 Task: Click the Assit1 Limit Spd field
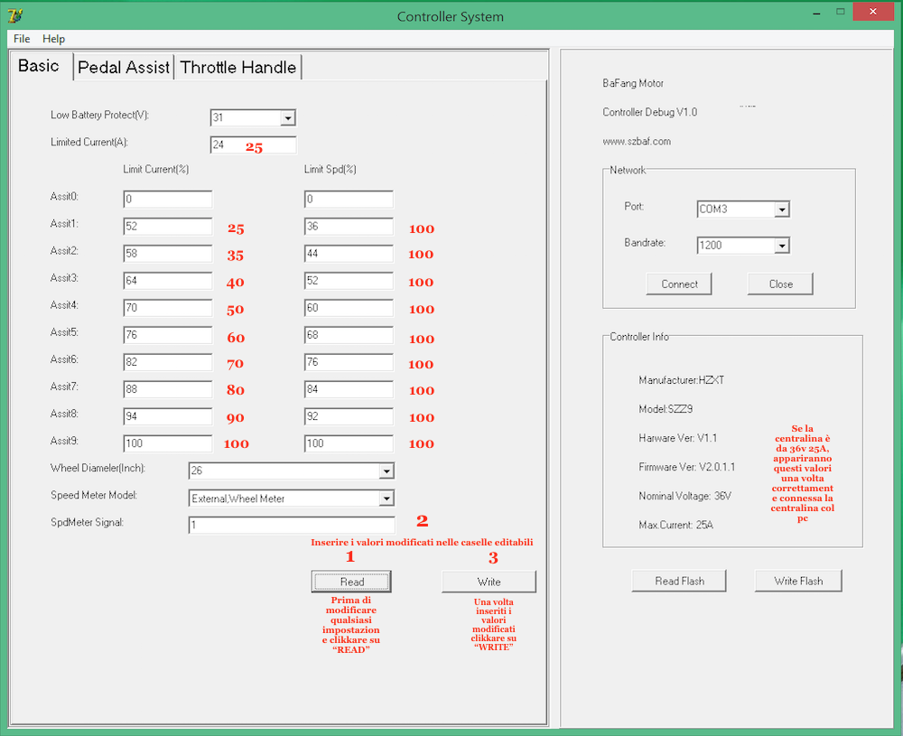(349, 227)
